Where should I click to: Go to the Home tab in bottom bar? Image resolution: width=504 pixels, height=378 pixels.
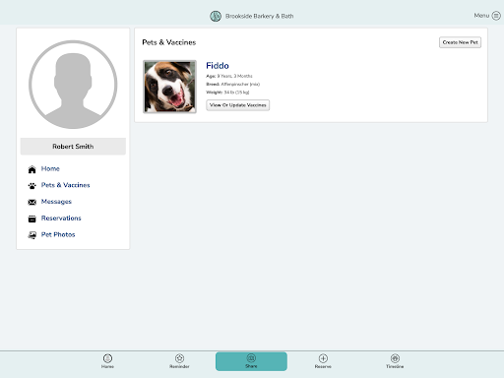coord(107,361)
